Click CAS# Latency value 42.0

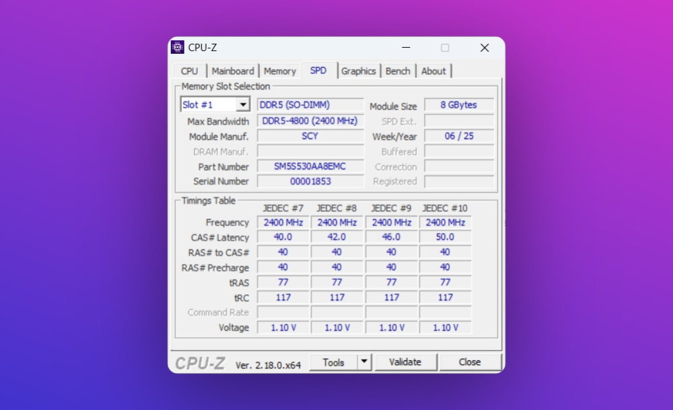tap(336, 238)
